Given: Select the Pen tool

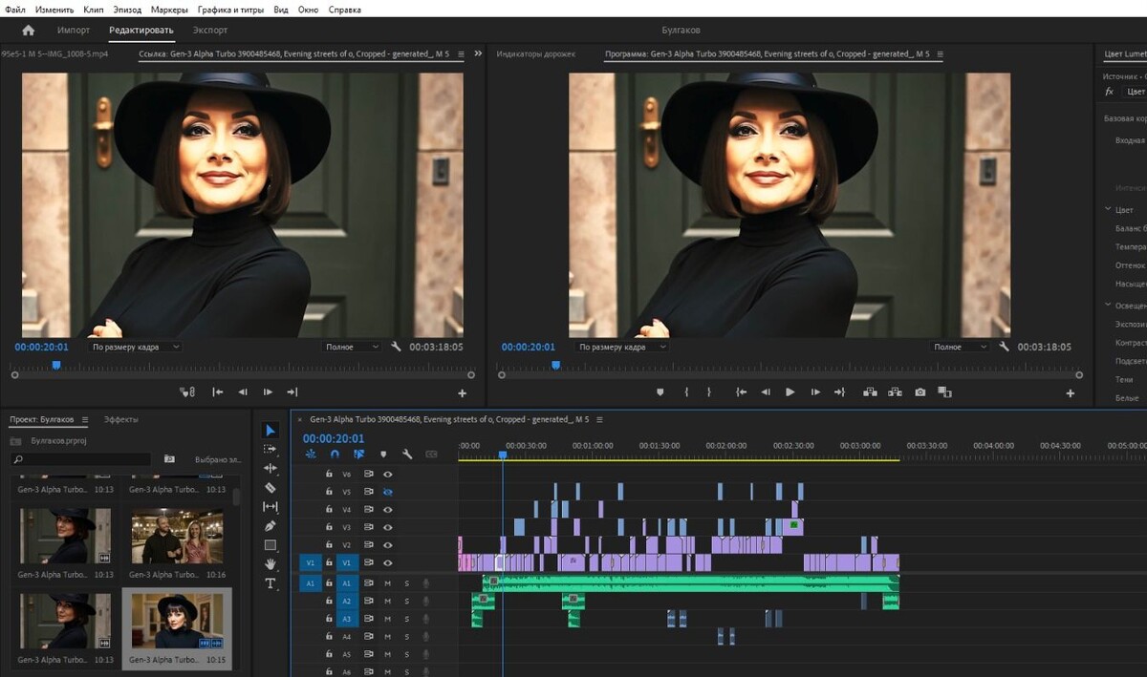Looking at the screenshot, I should (271, 526).
